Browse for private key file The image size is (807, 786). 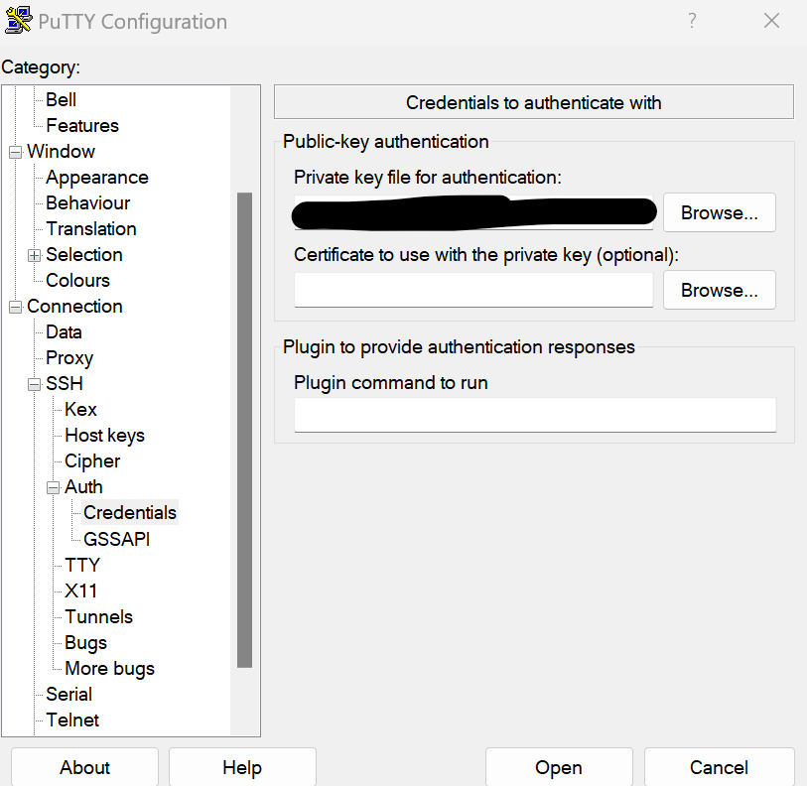[x=719, y=212]
